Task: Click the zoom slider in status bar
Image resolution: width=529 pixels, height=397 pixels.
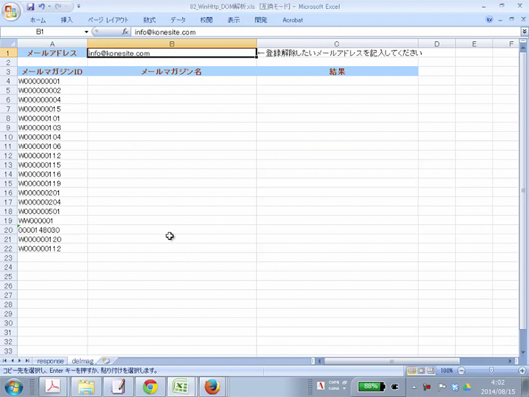Action: click(491, 371)
